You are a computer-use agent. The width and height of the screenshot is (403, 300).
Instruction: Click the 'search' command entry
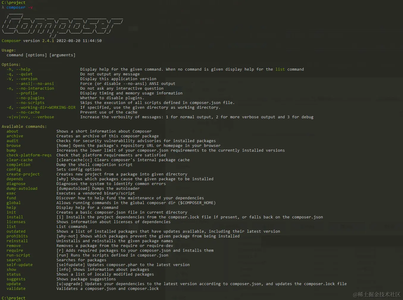(14, 260)
